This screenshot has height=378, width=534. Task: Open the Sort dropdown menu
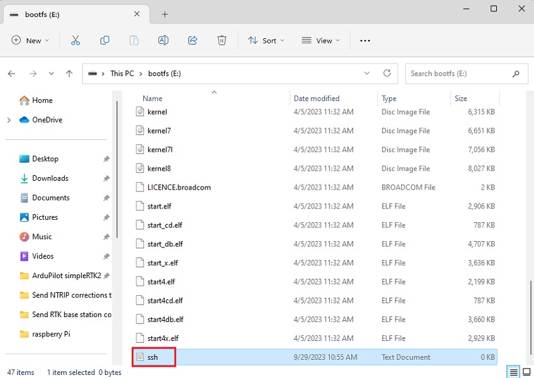pos(266,40)
